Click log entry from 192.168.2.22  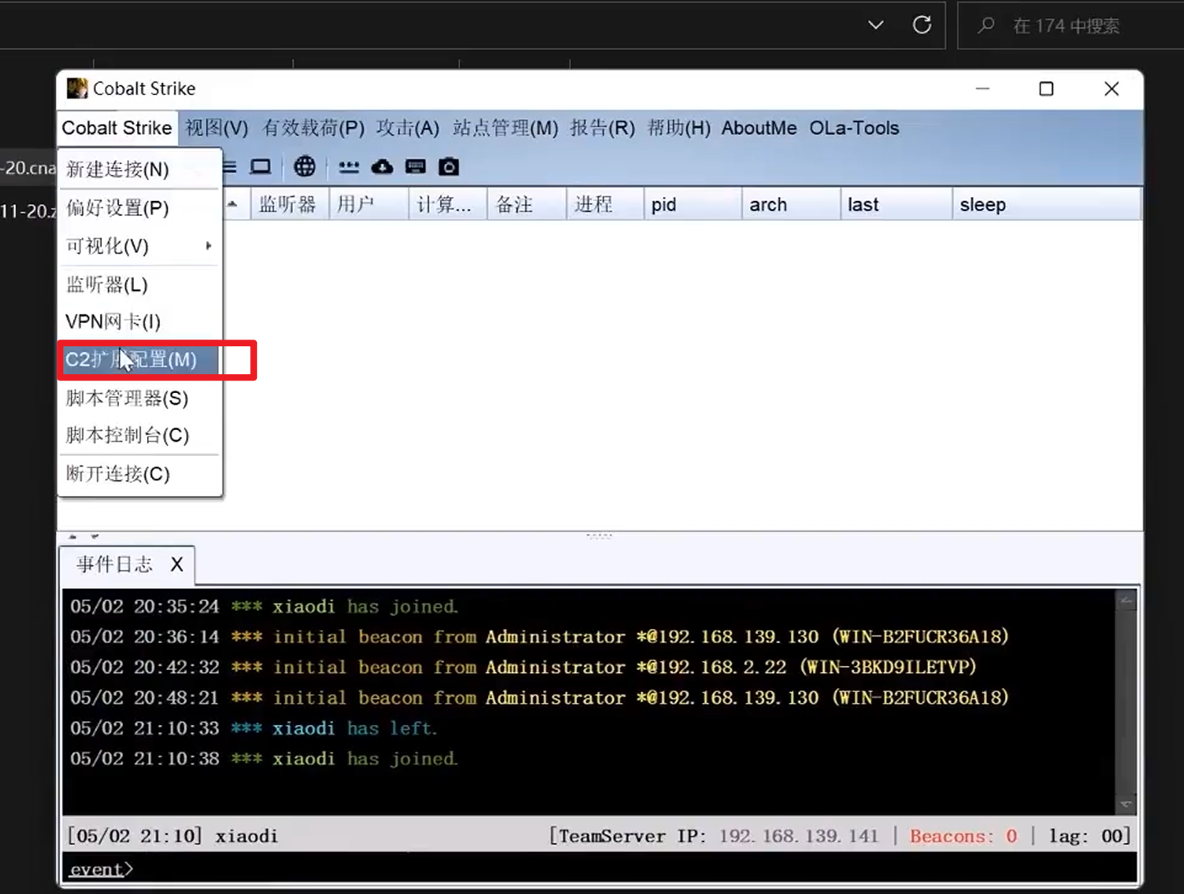point(523,667)
